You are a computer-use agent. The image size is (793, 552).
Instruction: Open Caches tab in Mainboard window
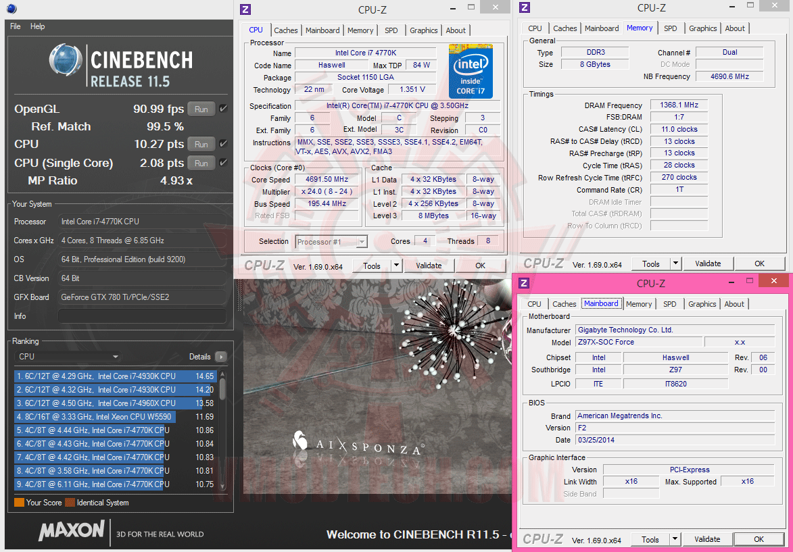pyautogui.click(x=564, y=304)
